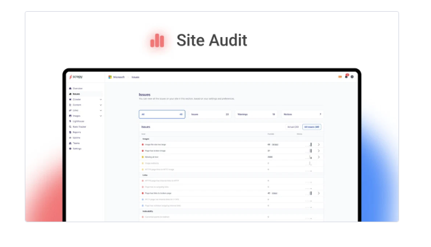The width and height of the screenshot is (431, 247).
Task: Click the Page has broken image issue
Action: [x=155, y=151]
